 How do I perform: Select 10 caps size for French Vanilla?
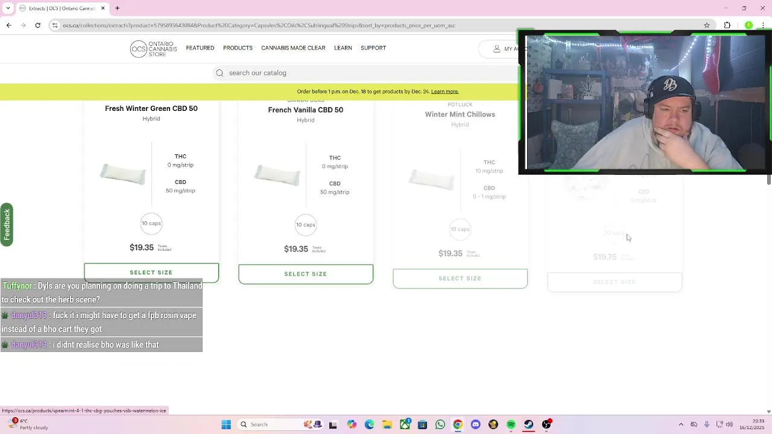[x=306, y=225]
